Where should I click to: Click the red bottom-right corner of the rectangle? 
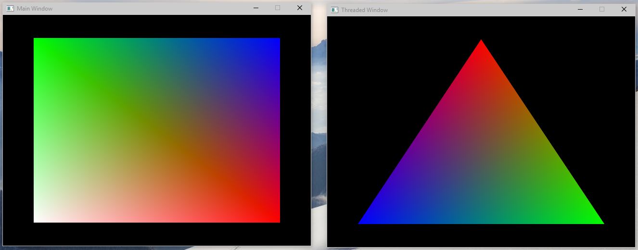pos(277,220)
